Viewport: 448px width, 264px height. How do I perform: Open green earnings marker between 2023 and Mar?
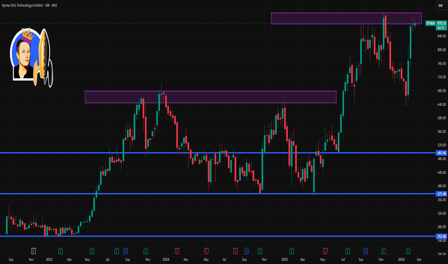tap(60, 251)
